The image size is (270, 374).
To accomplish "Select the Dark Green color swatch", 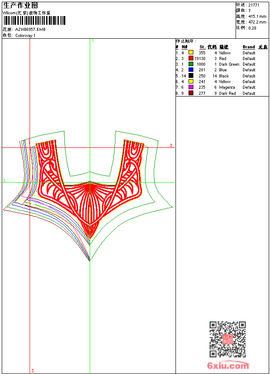I will (191, 64).
